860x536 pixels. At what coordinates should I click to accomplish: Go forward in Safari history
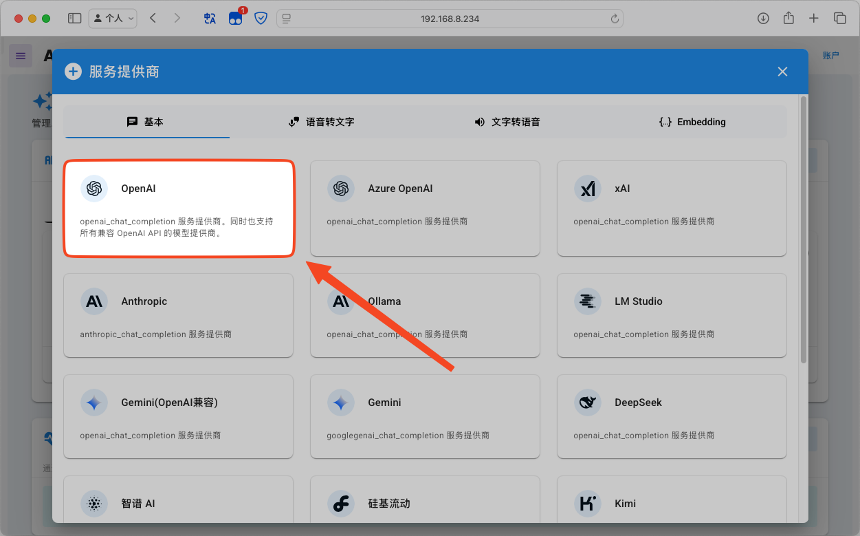177,19
